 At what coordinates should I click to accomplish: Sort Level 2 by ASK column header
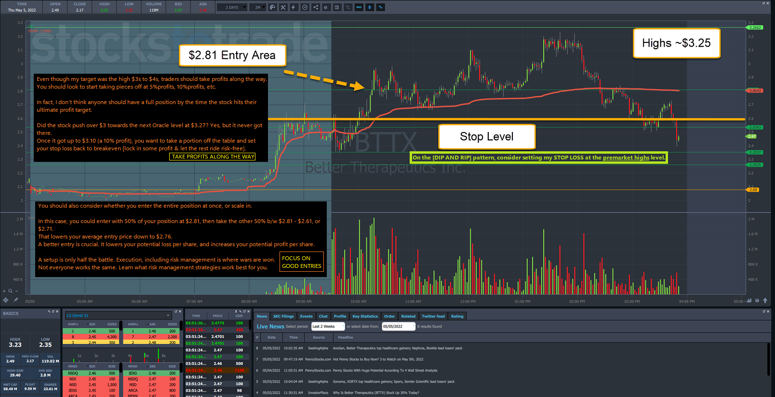point(152,324)
